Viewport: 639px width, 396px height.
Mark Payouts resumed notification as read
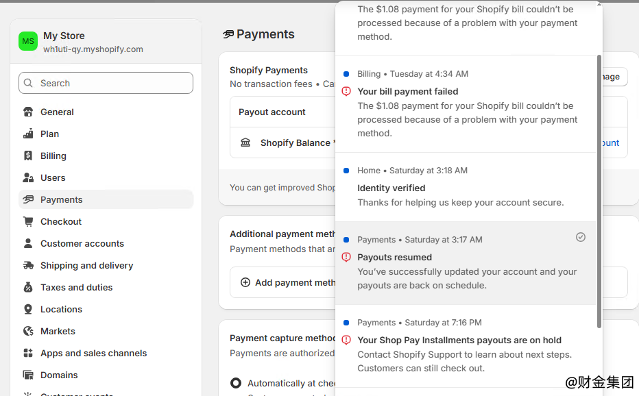(580, 237)
